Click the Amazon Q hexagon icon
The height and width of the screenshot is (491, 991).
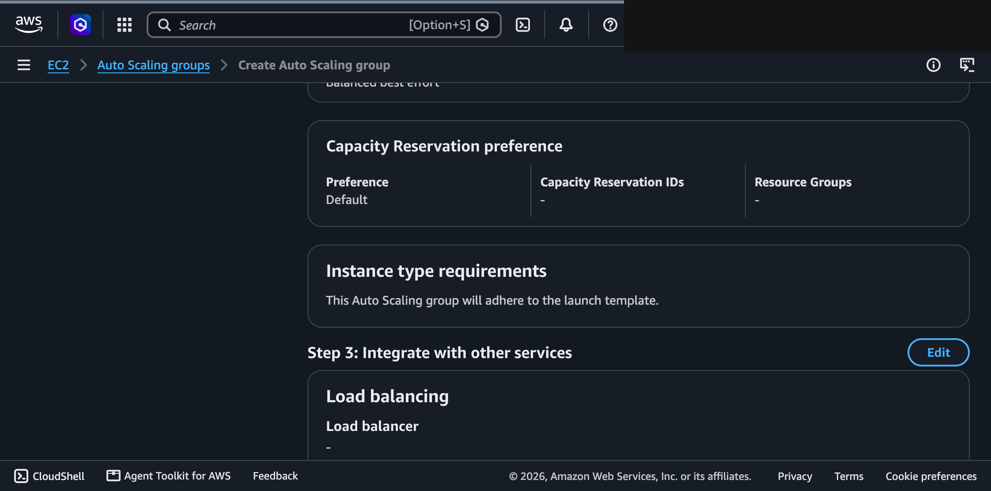pyautogui.click(x=80, y=25)
